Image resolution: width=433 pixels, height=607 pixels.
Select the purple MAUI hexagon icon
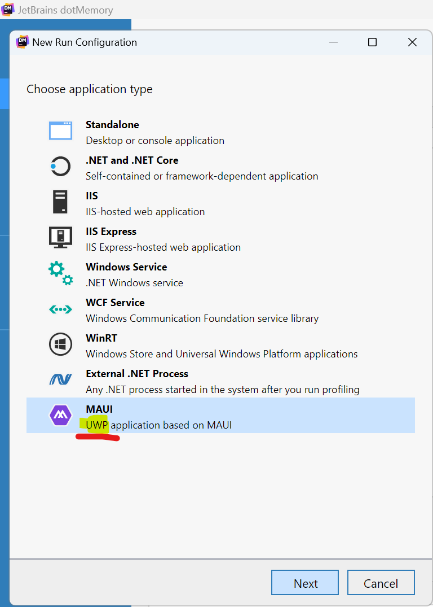[x=60, y=415]
